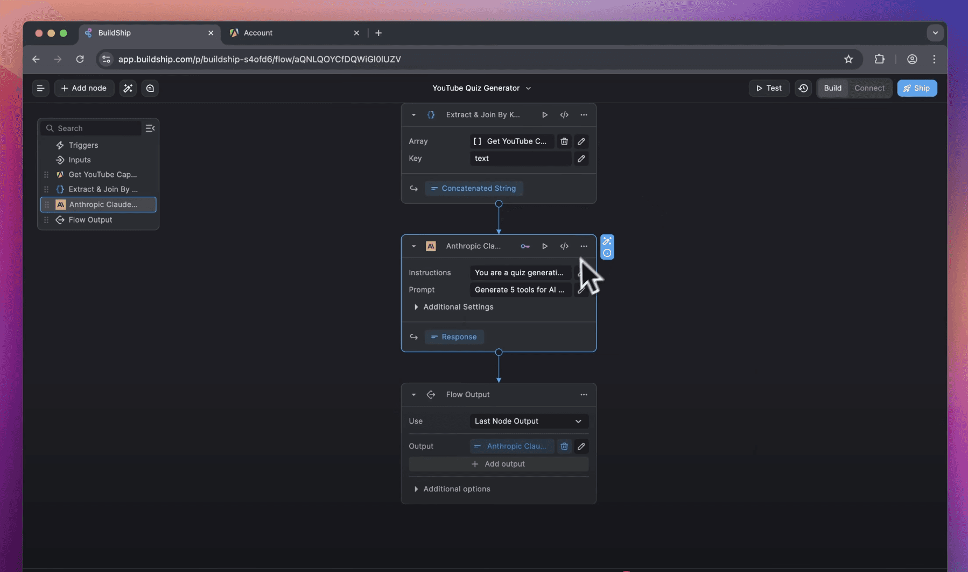Collapse the Flow Output node

coord(413,395)
